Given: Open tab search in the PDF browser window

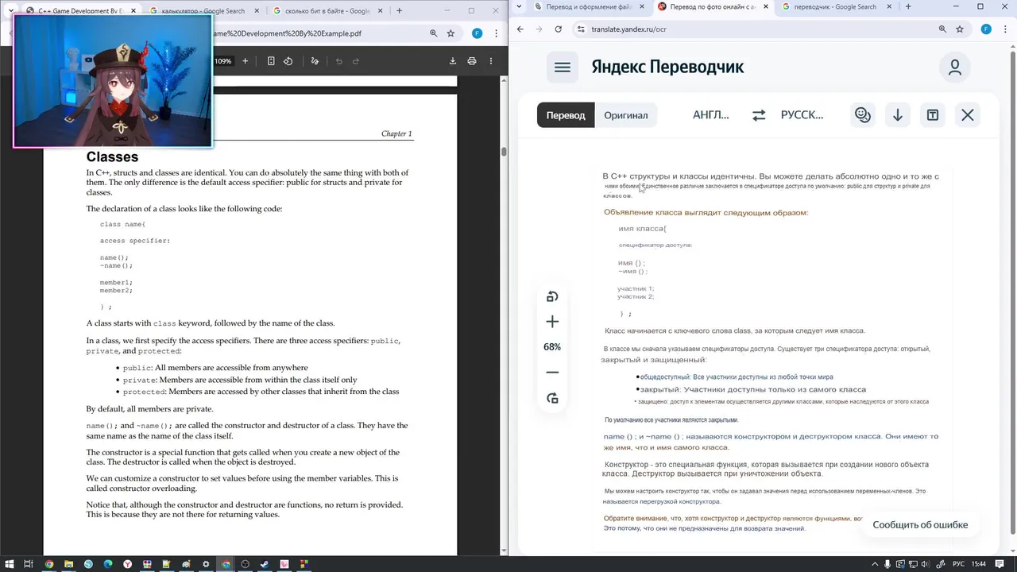Looking at the screenshot, I should tap(10, 11).
